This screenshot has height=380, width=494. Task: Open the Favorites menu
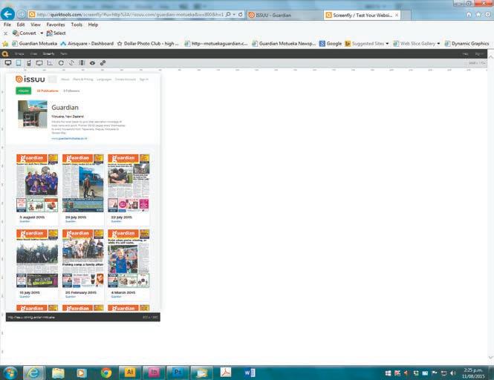click(56, 24)
